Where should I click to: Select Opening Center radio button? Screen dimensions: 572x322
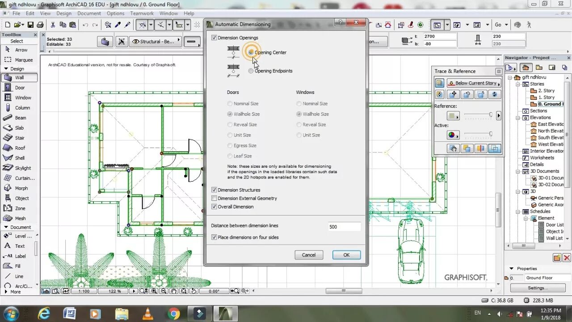[x=251, y=52]
